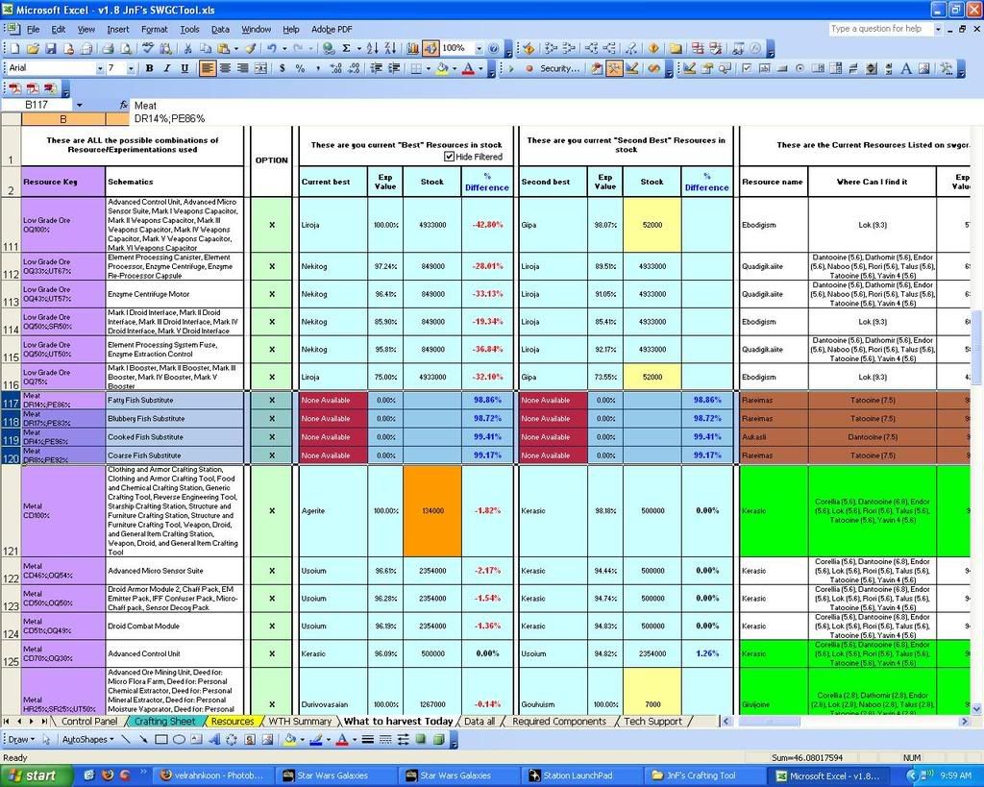This screenshot has width=984, height=787.
Task: Click the Increase Indent icon
Action: point(394,68)
